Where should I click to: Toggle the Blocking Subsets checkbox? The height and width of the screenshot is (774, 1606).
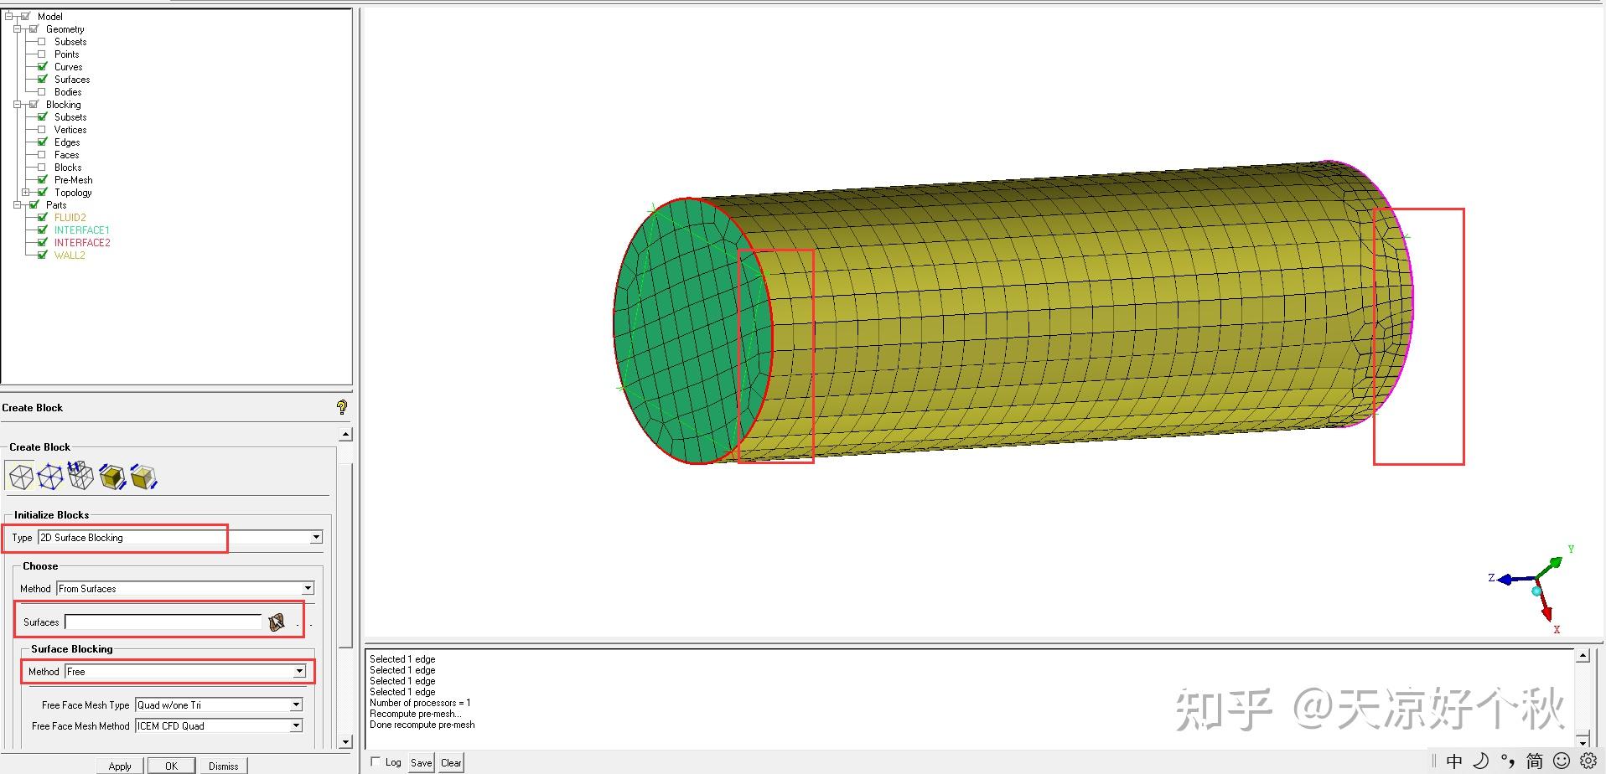(x=42, y=117)
